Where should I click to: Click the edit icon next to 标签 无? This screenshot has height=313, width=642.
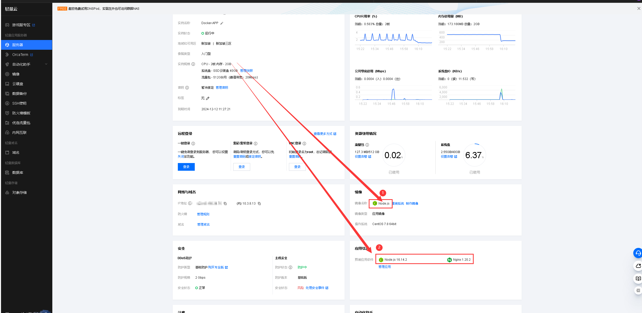208,98
